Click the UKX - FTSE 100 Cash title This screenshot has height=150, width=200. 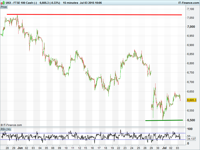pyautogui.click(x=21, y=3)
